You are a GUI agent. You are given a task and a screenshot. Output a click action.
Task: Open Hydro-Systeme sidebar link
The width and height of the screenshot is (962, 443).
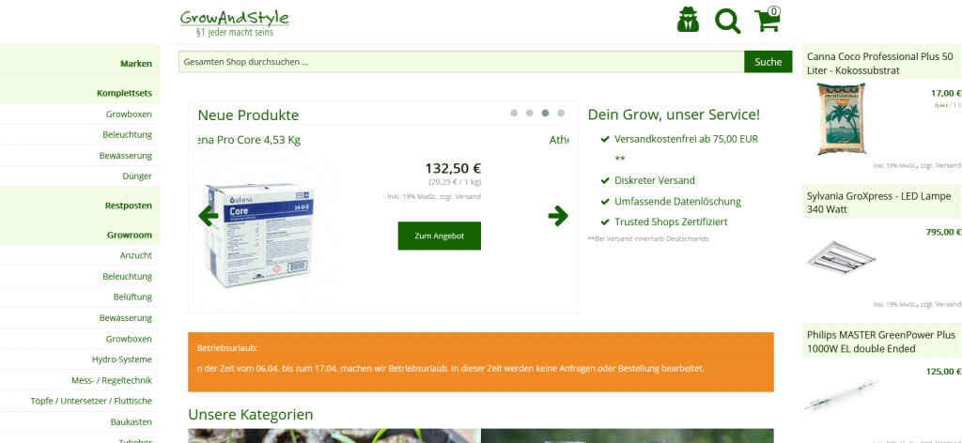pos(121,359)
